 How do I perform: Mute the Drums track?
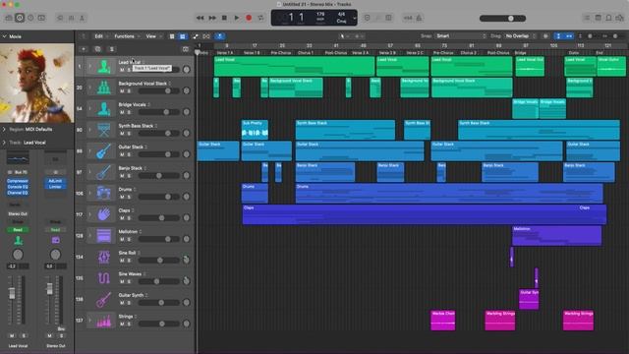pos(122,197)
